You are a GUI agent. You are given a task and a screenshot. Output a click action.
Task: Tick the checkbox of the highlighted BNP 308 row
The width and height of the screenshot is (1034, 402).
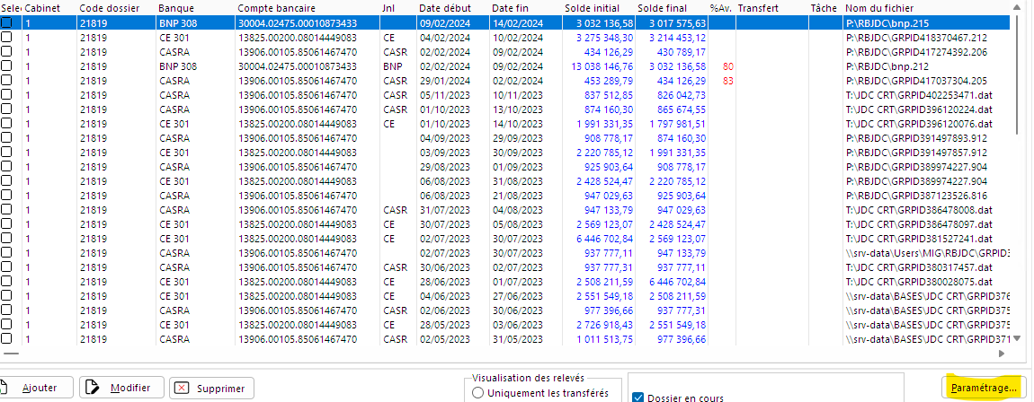tap(7, 22)
